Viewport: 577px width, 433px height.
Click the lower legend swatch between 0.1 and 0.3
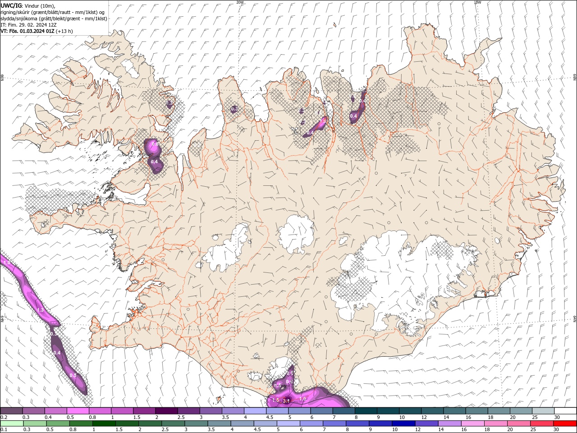(x=12, y=424)
